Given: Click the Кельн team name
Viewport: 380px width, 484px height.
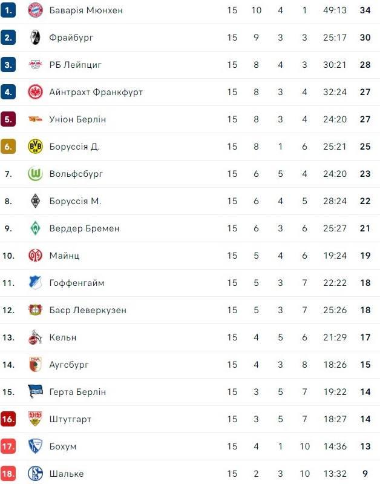Looking at the screenshot, I should click(x=63, y=337).
